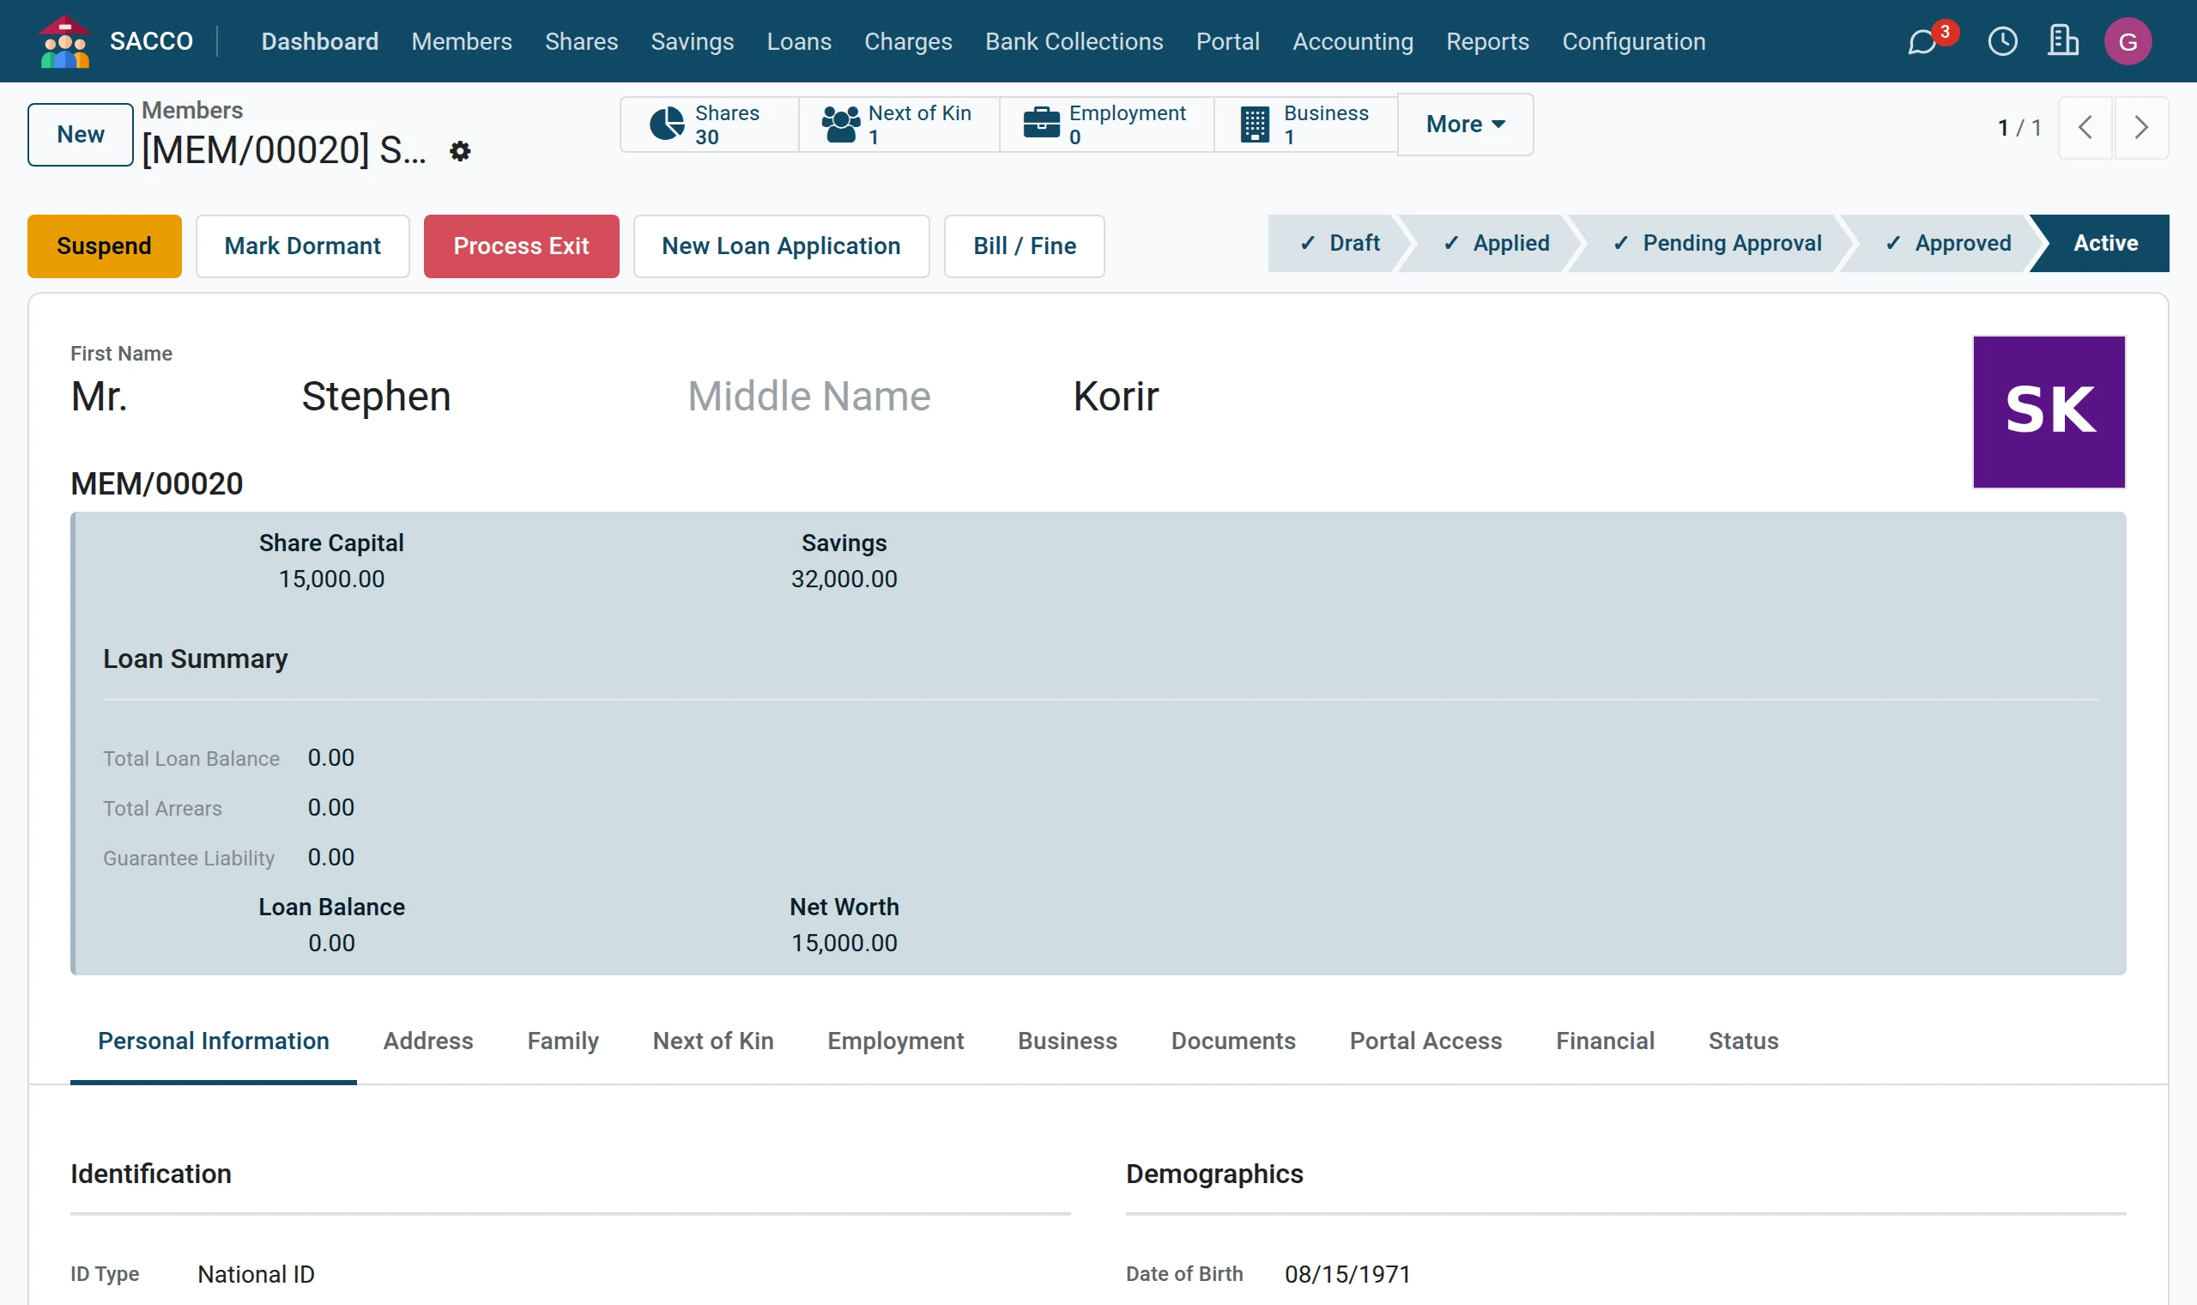Click the Date of Birth field value

tap(1347, 1274)
